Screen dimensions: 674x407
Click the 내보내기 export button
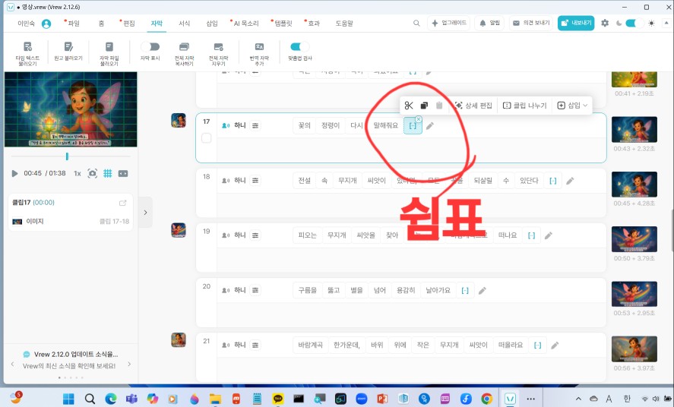576,23
